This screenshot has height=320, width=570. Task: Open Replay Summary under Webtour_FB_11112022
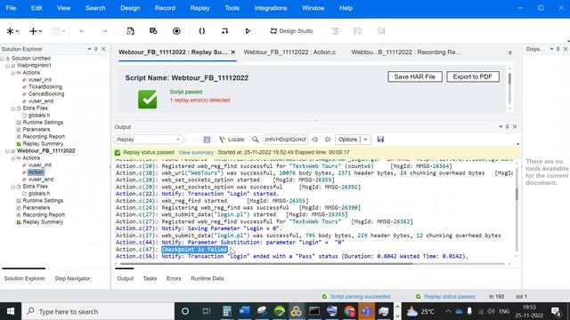43,222
